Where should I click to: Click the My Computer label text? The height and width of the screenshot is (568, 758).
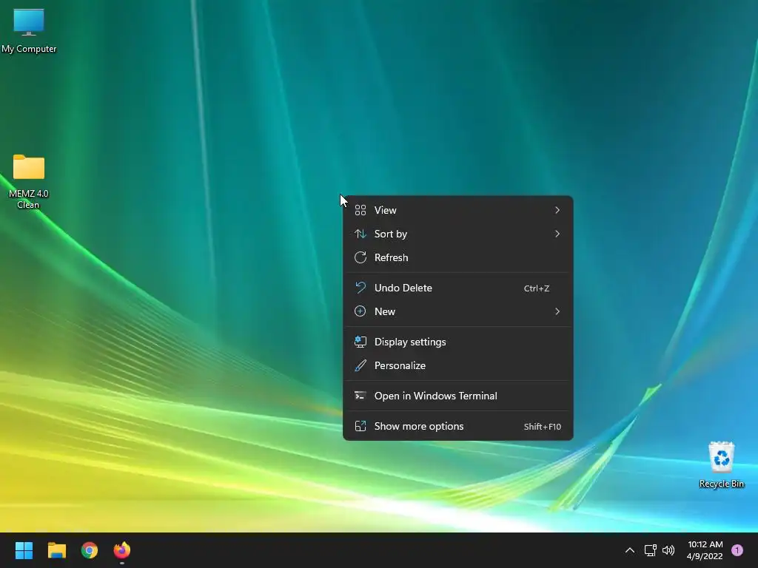pyautogui.click(x=29, y=49)
